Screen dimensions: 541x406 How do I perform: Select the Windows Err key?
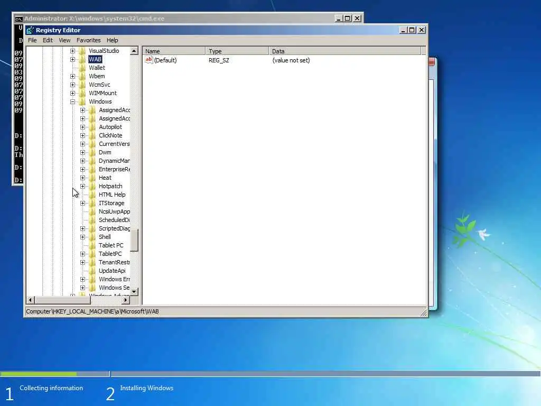click(114, 279)
